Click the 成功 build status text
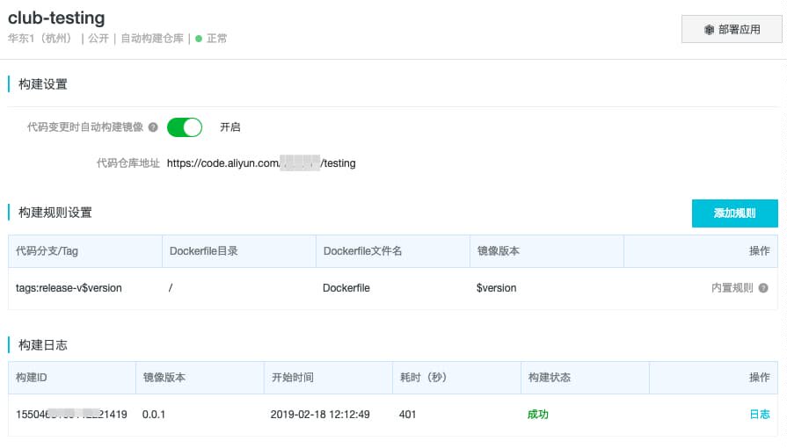Image resolution: width=787 pixels, height=448 pixels. 537,415
